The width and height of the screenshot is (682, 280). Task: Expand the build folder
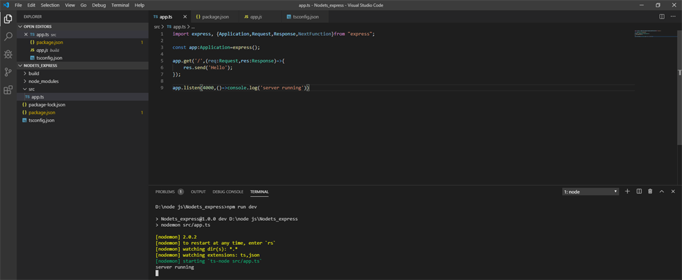coord(34,73)
